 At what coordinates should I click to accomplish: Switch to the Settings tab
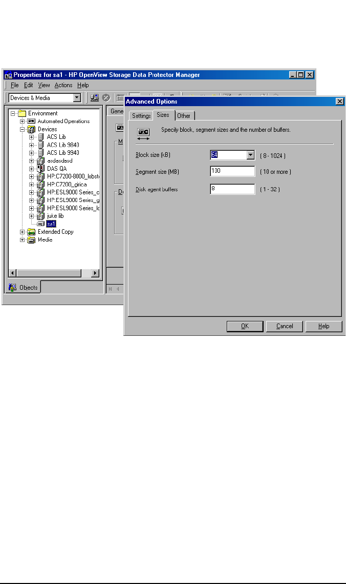(141, 116)
